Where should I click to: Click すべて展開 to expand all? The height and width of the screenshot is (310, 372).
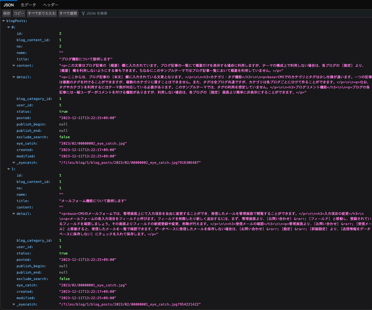point(68,13)
